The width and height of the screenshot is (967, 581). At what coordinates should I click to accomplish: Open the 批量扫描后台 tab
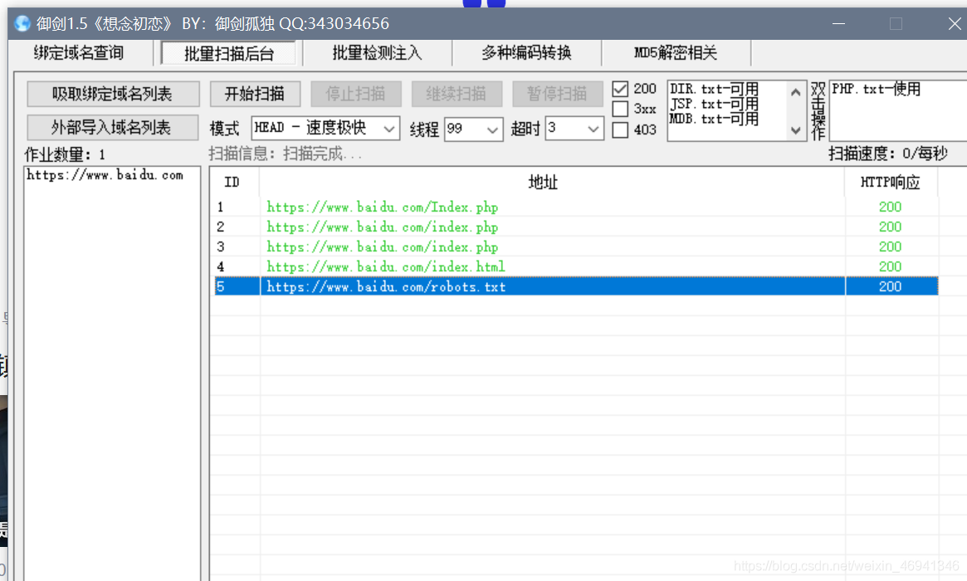[x=229, y=54]
